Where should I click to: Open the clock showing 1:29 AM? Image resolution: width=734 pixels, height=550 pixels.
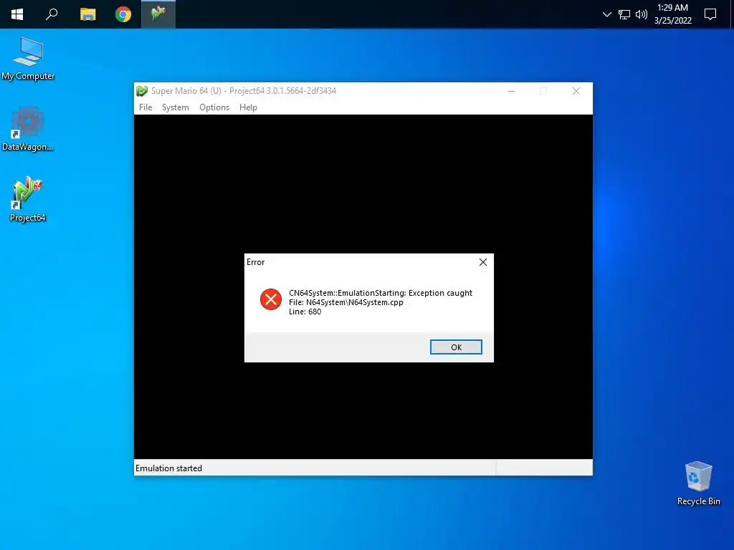672,14
